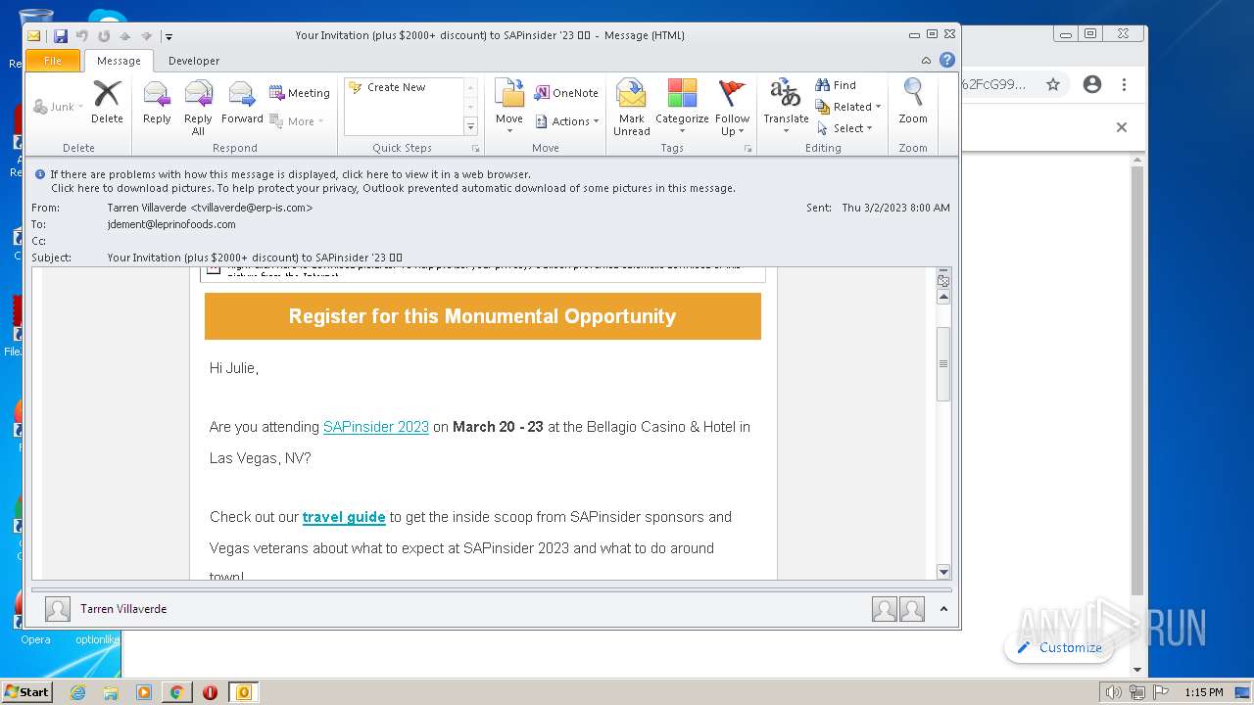Viewport: 1254px width, 705px height.
Task: Minimize the ribbon with caret
Action: tap(927, 61)
